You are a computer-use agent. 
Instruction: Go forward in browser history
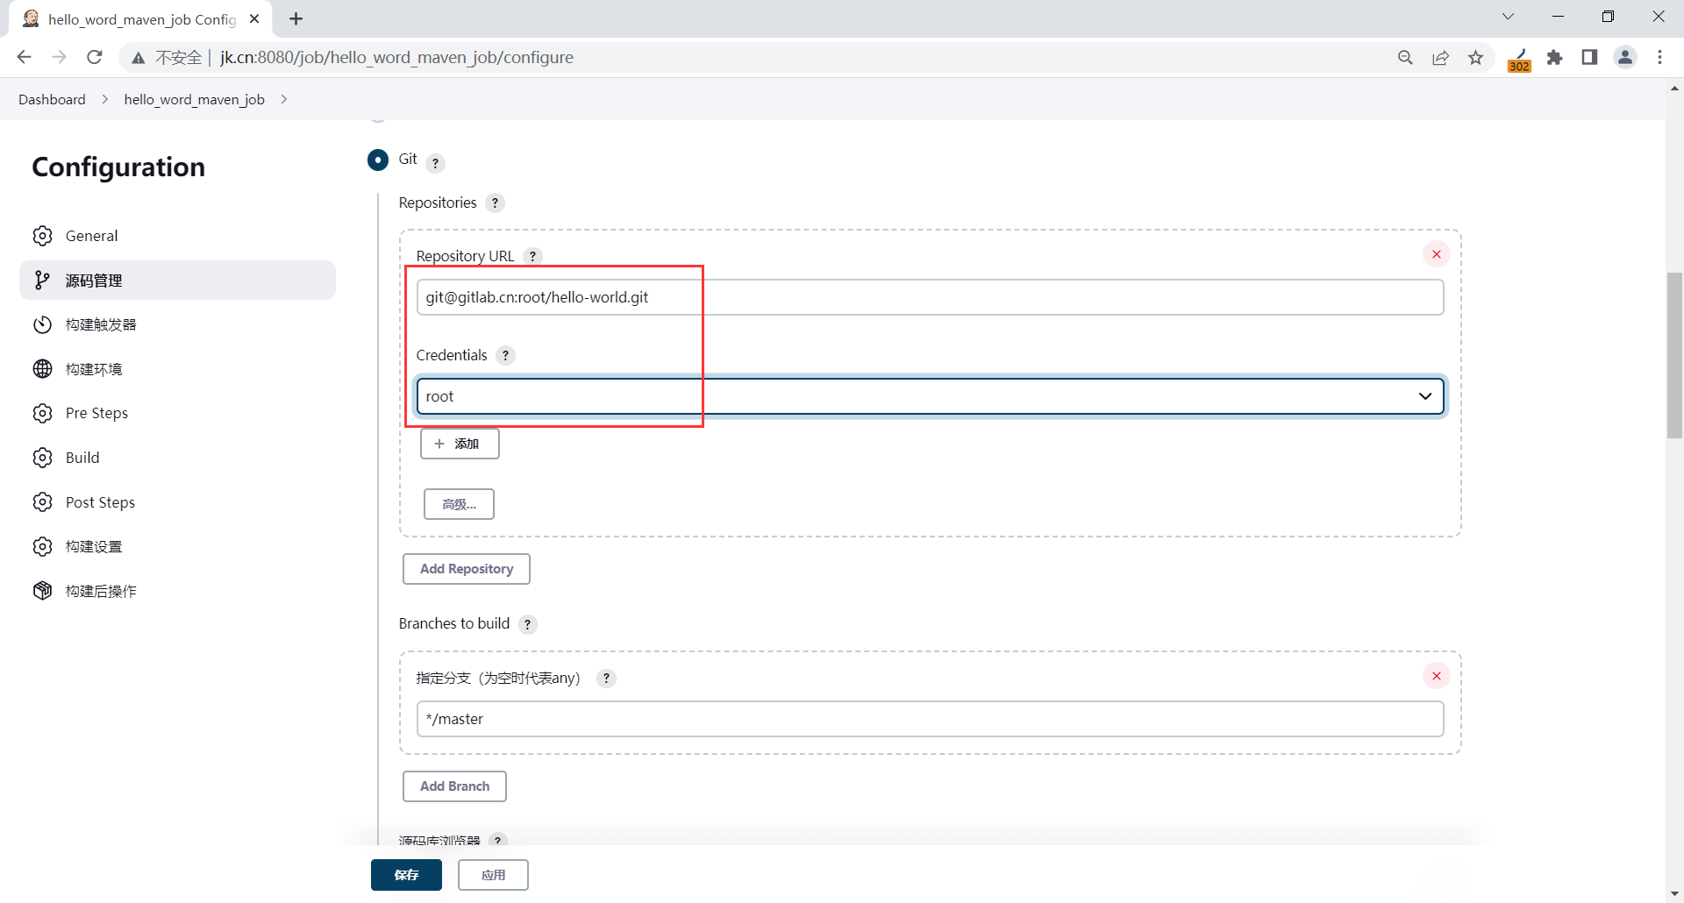[59, 57]
